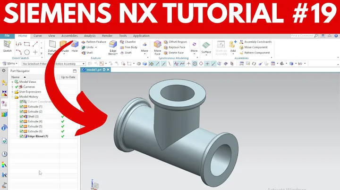Click the Surface icon
This screenshot has height=190, width=340.
tap(206, 45)
